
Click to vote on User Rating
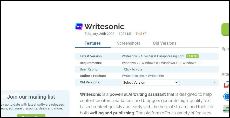tap(133, 69)
